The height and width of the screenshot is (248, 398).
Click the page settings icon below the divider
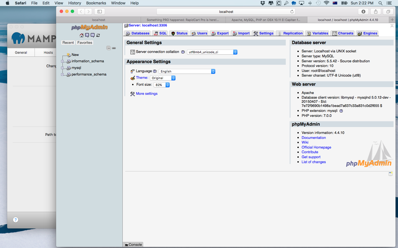click(x=391, y=174)
